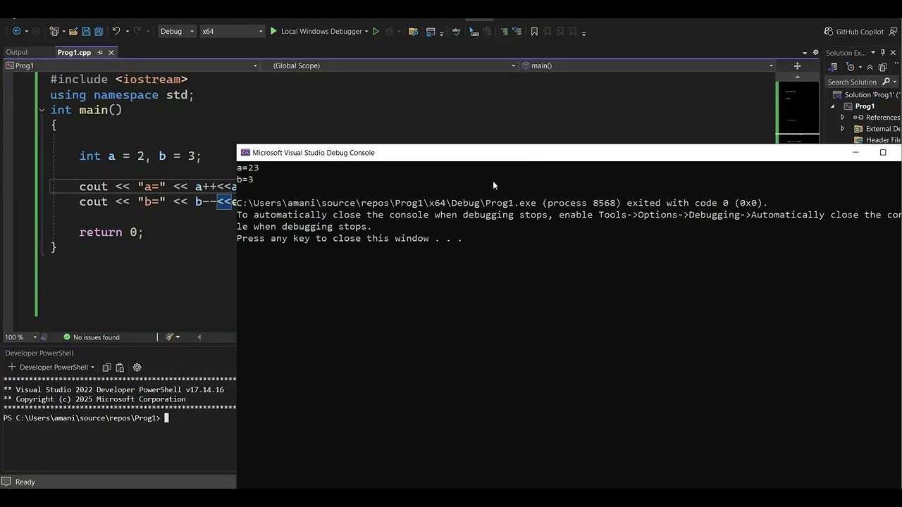Collapse the Prog1 project node
The image size is (902, 507).
pyautogui.click(x=832, y=106)
